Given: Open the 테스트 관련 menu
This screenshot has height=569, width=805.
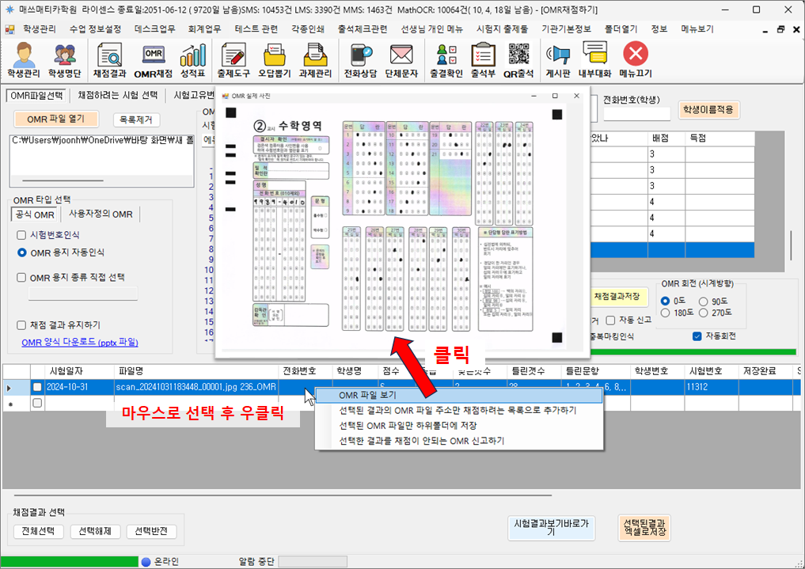Looking at the screenshot, I should [256, 28].
